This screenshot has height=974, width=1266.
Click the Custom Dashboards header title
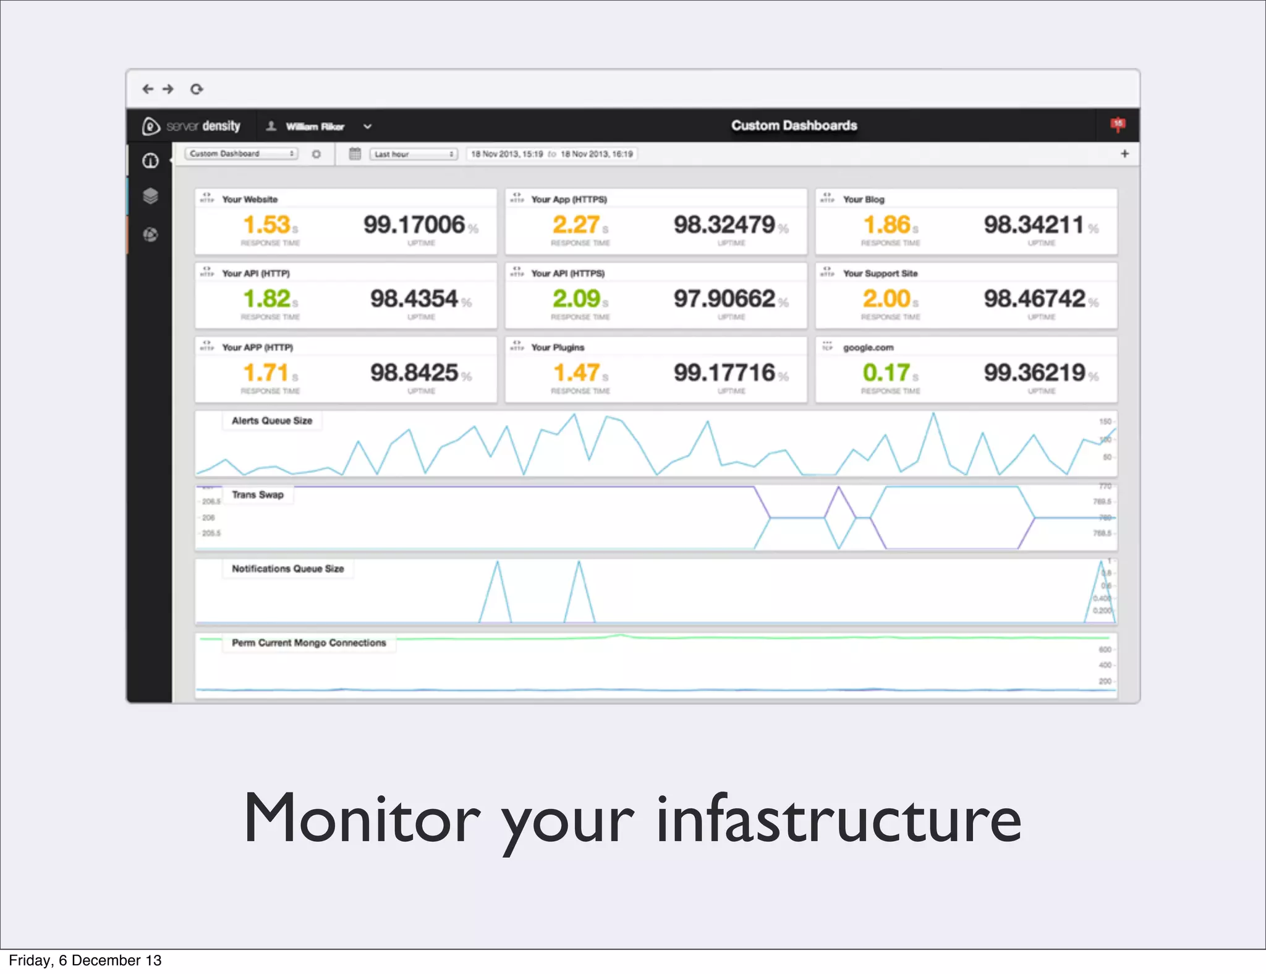click(x=794, y=125)
